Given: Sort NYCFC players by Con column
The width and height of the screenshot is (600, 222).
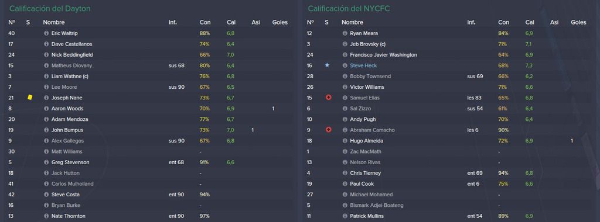Looking at the screenshot, I should point(503,23).
